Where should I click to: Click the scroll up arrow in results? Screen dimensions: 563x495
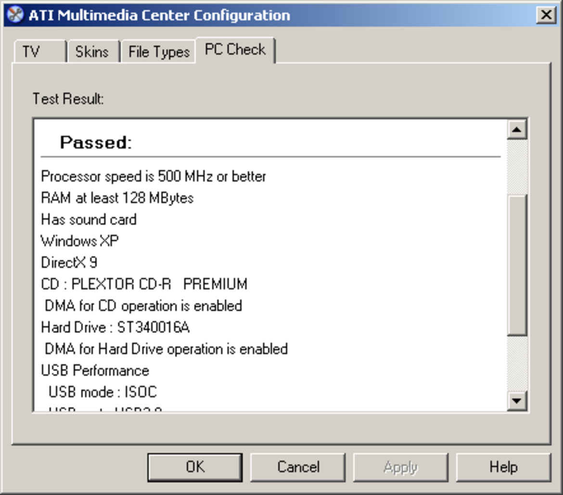click(x=517, y=129)
